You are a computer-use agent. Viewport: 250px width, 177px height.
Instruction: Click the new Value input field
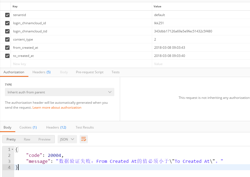tap(201, 64)
